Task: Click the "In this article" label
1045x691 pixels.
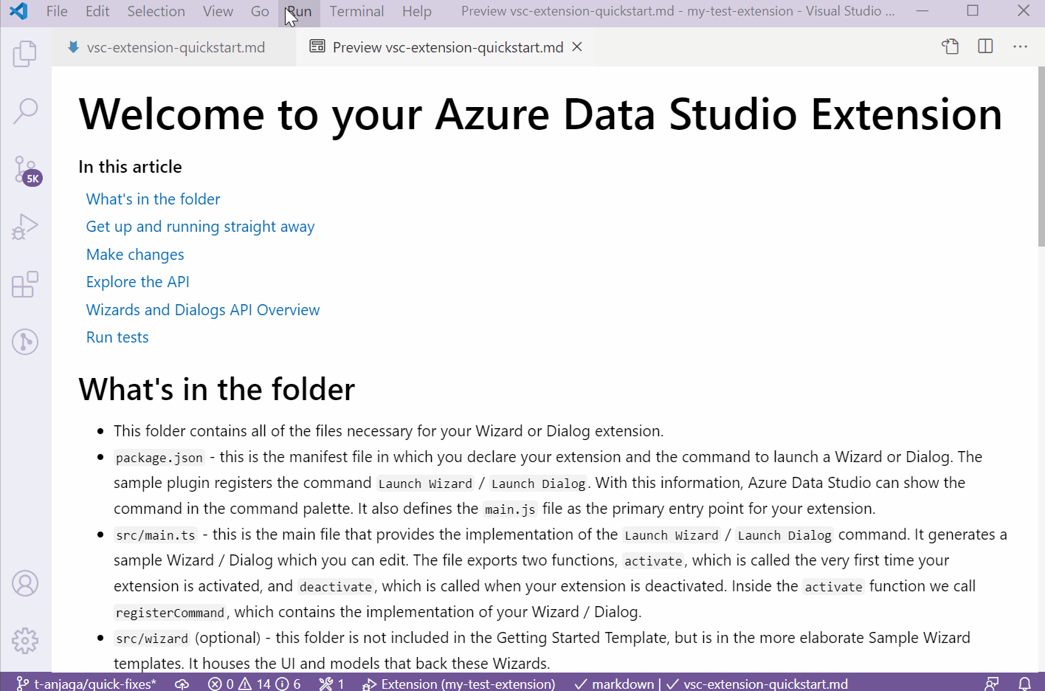Action: tap(130, 167)
